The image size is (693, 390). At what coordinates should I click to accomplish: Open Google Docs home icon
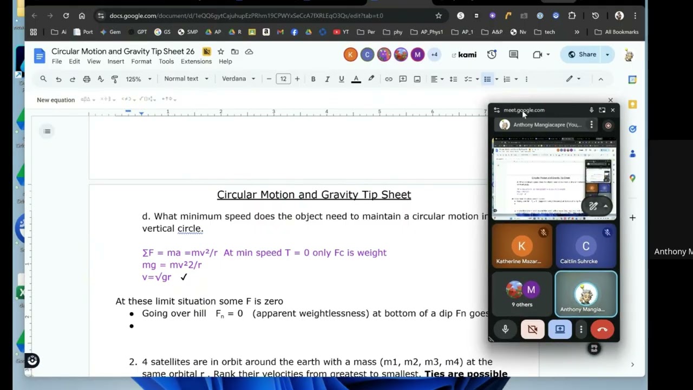[39, 56]
